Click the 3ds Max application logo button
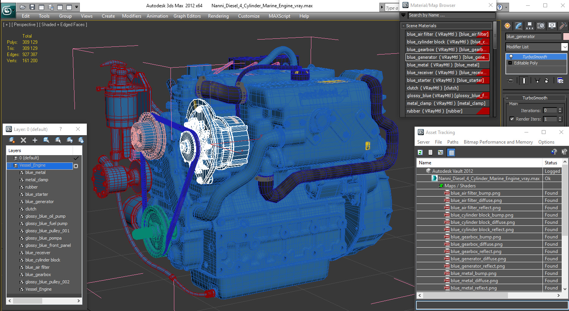The height and width of the screenshot is (311, 569). click(8, 10)
